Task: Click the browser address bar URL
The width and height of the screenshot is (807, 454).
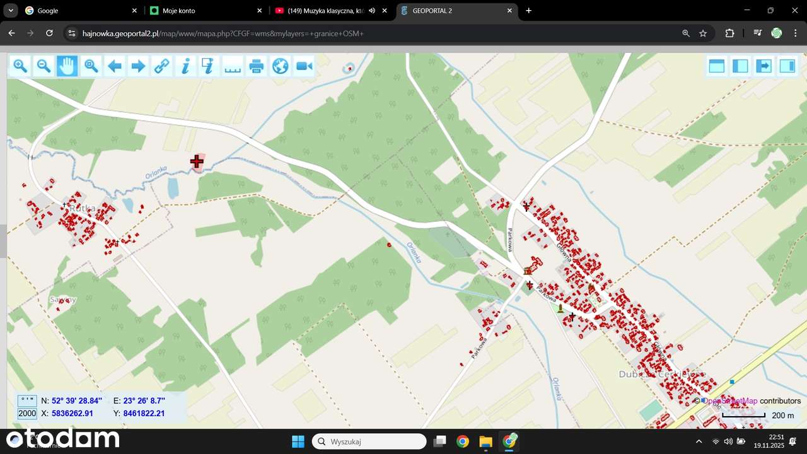Action: click(223, 33)
